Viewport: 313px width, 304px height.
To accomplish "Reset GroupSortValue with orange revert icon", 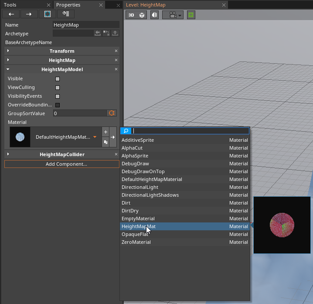I will pos(112,113).
